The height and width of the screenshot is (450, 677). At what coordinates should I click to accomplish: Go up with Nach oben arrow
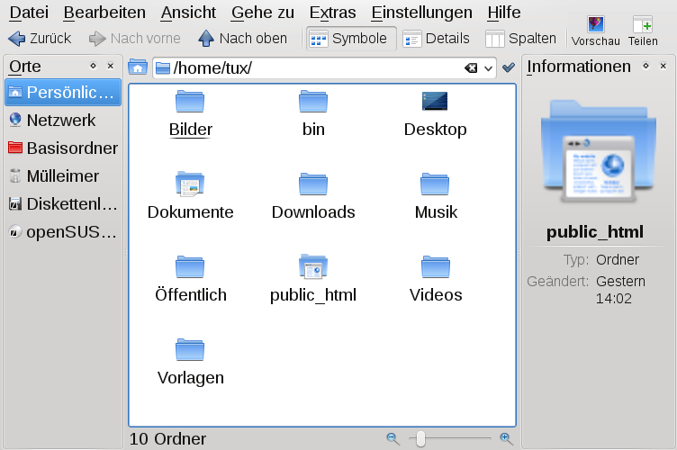[x=206, y=39]
